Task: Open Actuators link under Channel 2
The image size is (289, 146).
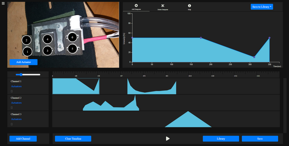Action: [x=16, y=103]
